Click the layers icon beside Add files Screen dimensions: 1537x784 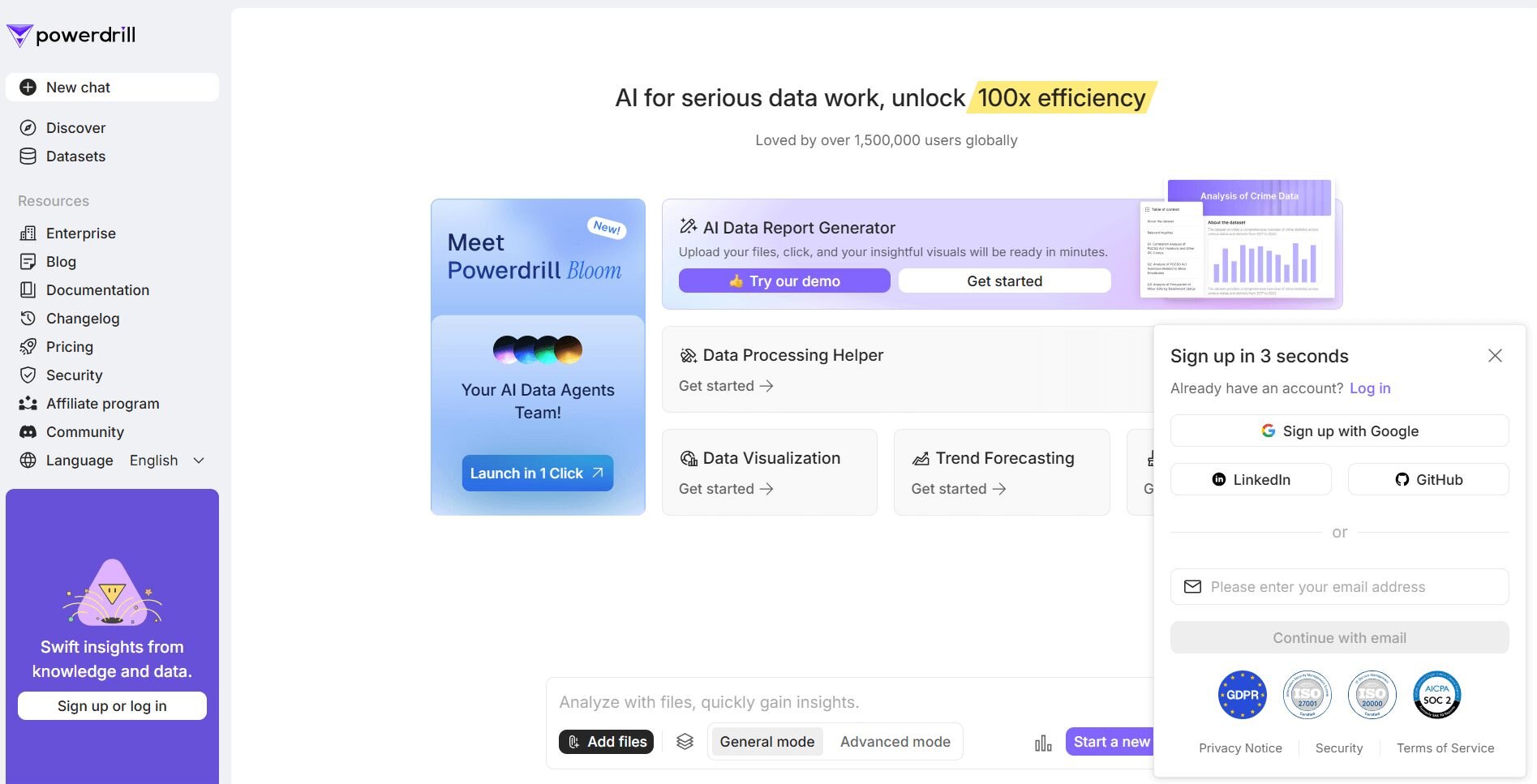pos(685,742)
